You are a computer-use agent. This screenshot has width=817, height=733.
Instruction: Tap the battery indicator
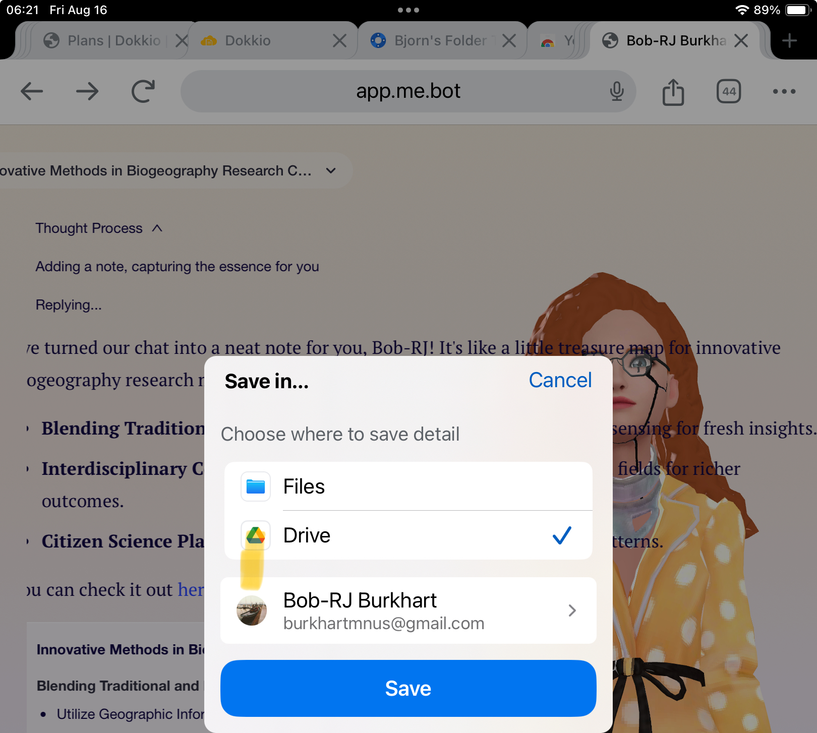tap(798, 10)
